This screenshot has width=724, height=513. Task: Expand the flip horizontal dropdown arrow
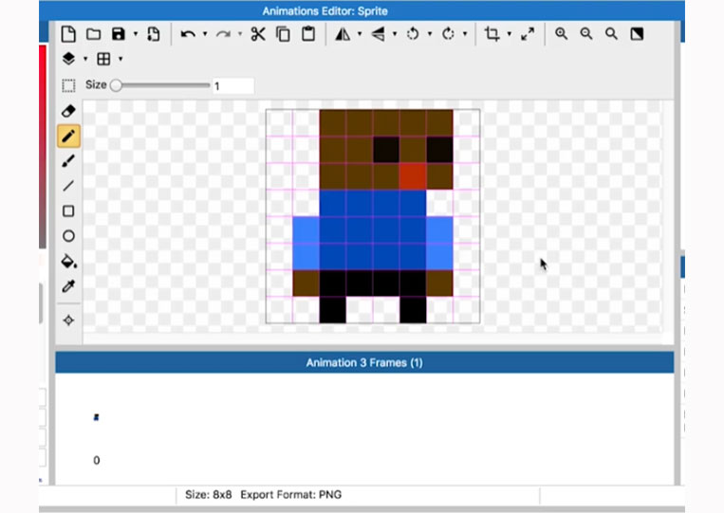point(360,34)
